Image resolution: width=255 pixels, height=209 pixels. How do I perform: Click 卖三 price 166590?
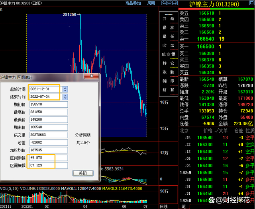(206, 26)
